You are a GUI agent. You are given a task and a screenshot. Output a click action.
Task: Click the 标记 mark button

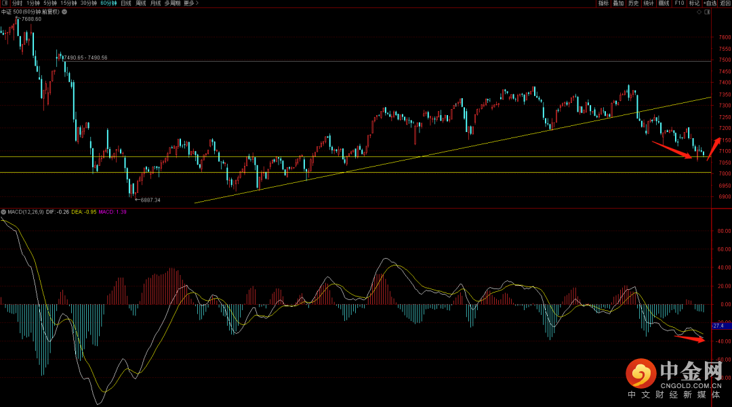(x=694, y=3)
